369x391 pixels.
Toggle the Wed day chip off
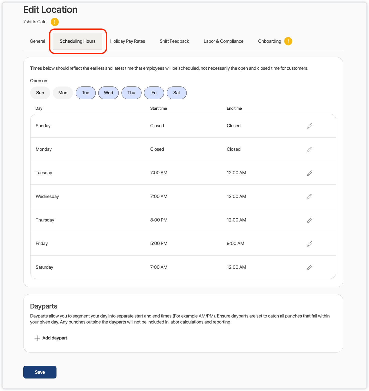(108, 93)
